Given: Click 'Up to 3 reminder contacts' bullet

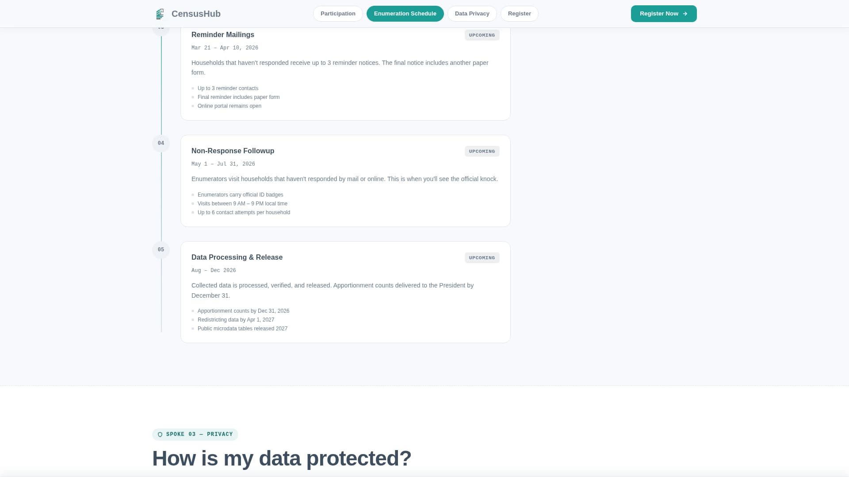Looking at the screenshot, I should point(228,88).
